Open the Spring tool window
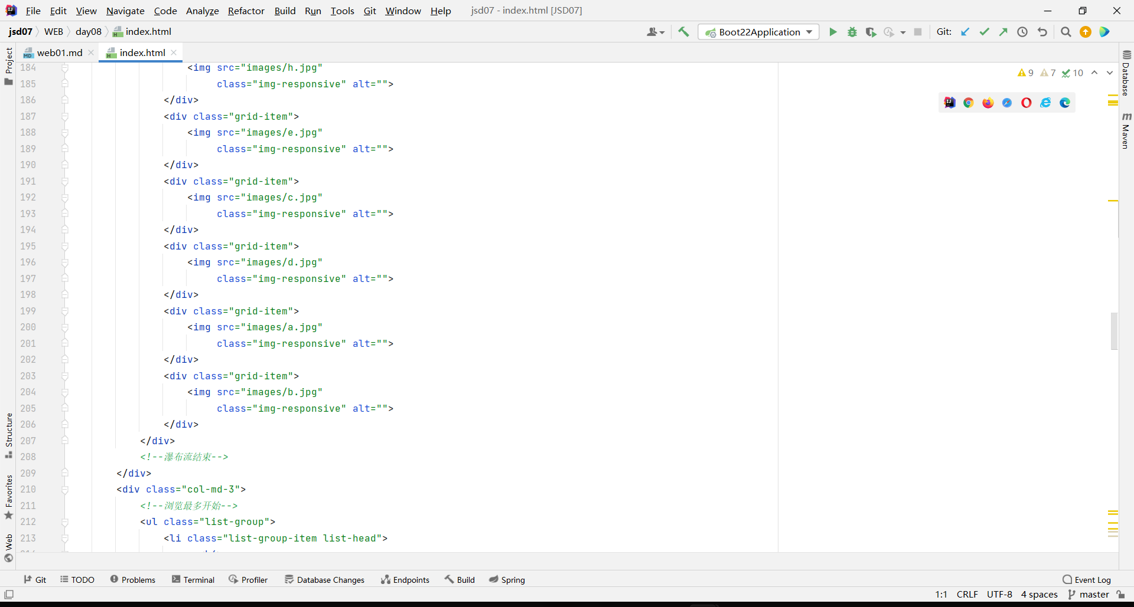 (x=507, y=580)
